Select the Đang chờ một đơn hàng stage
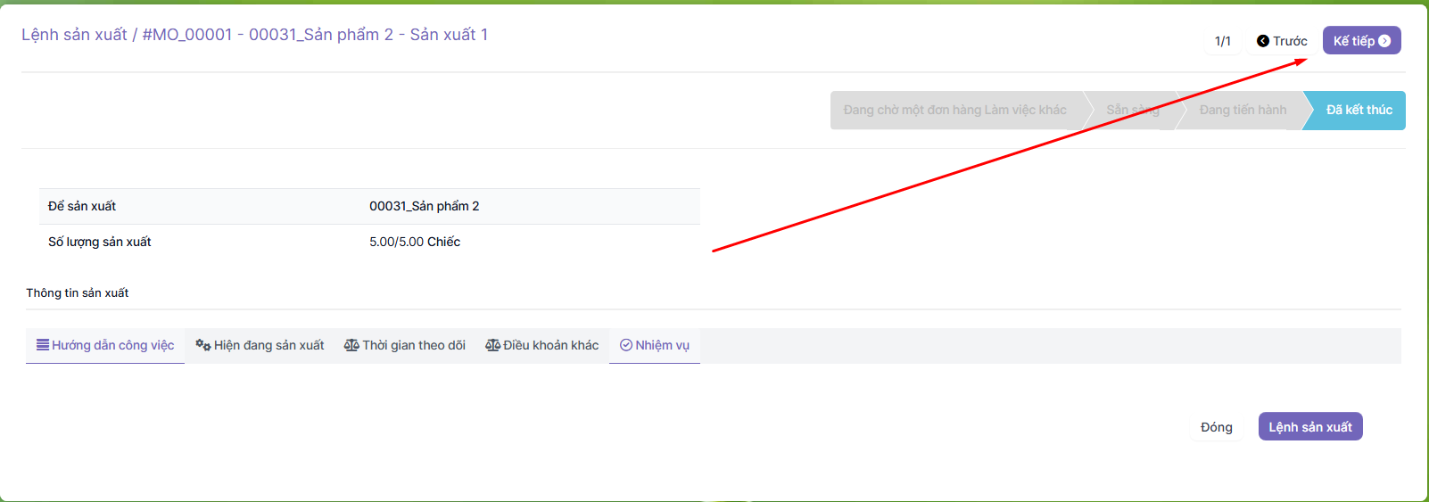 (x=954, y=111)
